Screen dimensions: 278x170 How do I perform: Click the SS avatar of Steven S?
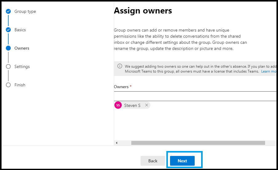point(118,105)
